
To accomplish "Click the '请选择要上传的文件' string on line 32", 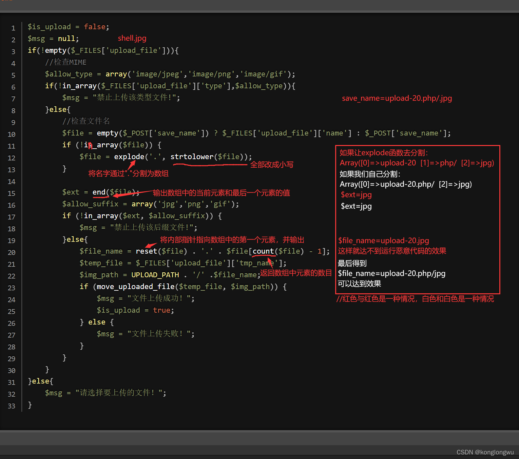I will (119, 393).
